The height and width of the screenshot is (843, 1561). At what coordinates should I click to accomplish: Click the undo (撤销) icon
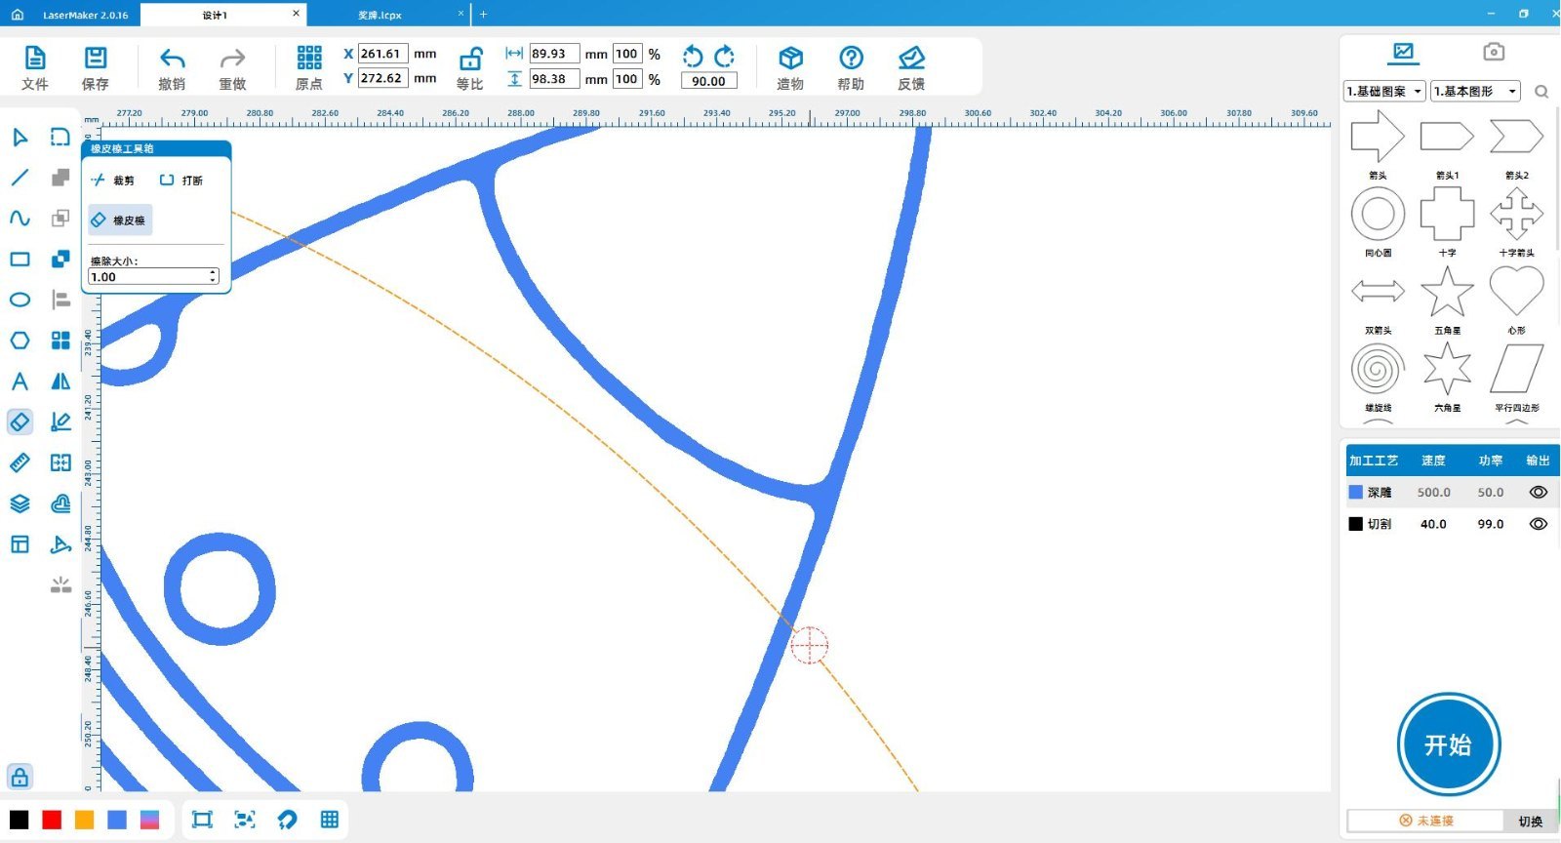coord(172,59)
